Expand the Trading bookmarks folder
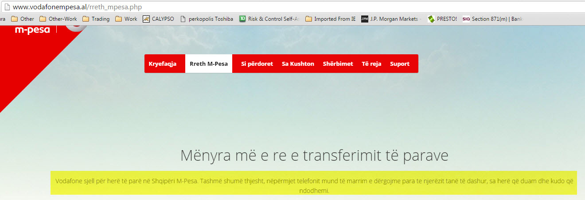The height and width of the screenshot is (200, 585). pos(96,19)
